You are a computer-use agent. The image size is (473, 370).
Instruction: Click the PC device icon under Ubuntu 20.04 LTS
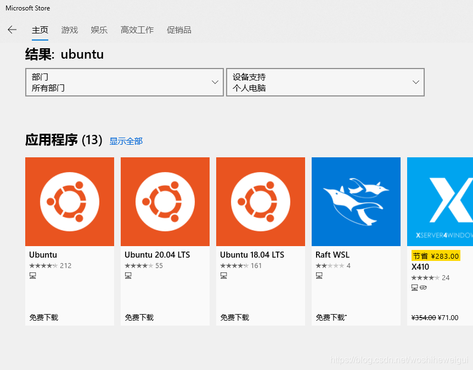(x=128, y=275)
